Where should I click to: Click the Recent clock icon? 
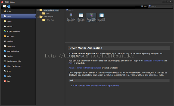pos(5,26)
